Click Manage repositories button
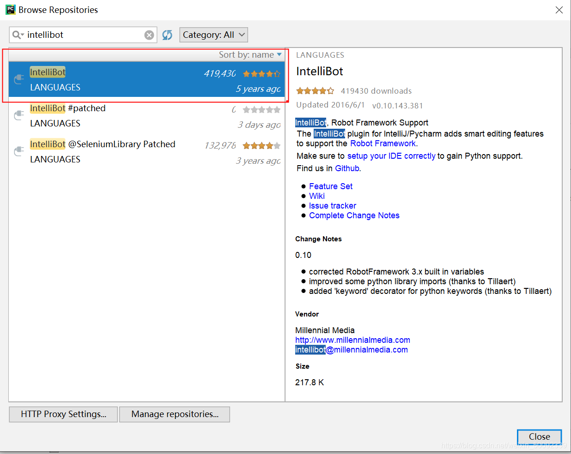This screenshot has width=571, height=454. [175, 414]
